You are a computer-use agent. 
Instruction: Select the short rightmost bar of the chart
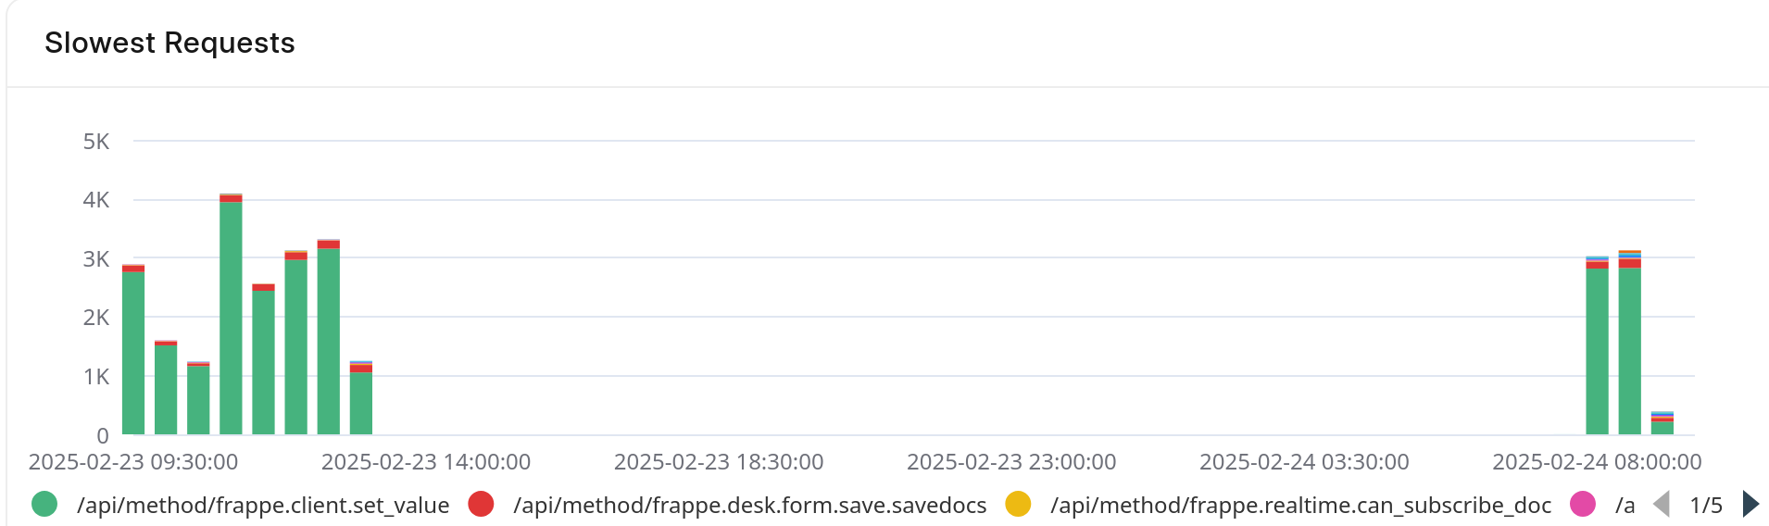pos(1662,426)
